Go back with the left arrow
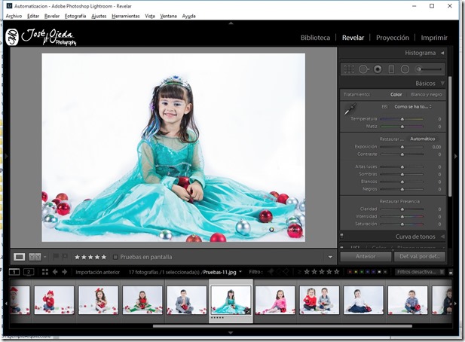 [x=55, y=272]
